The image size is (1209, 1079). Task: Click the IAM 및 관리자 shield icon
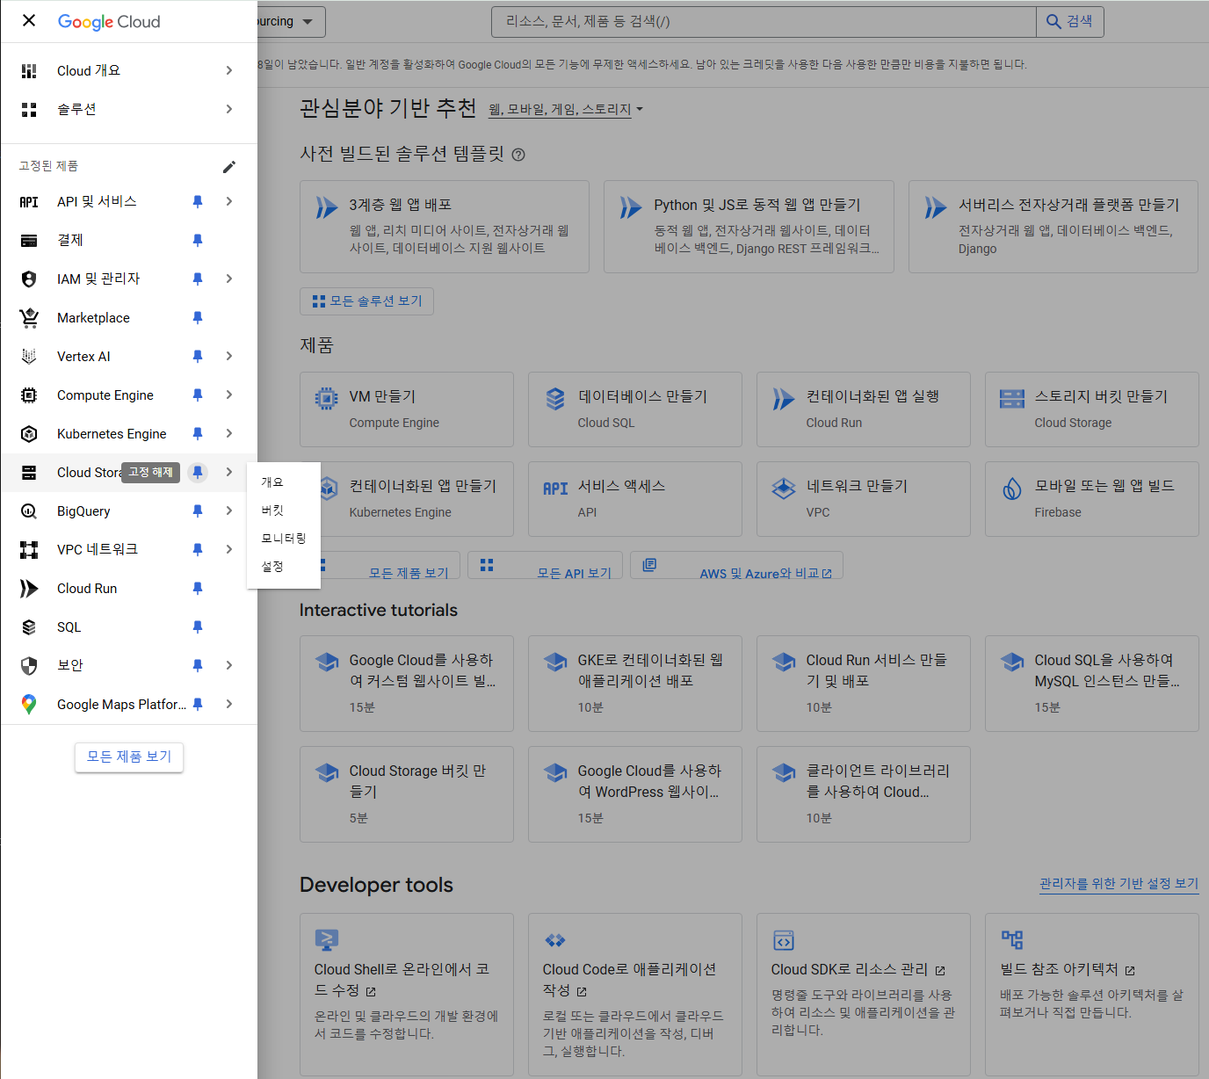(29, 279)
